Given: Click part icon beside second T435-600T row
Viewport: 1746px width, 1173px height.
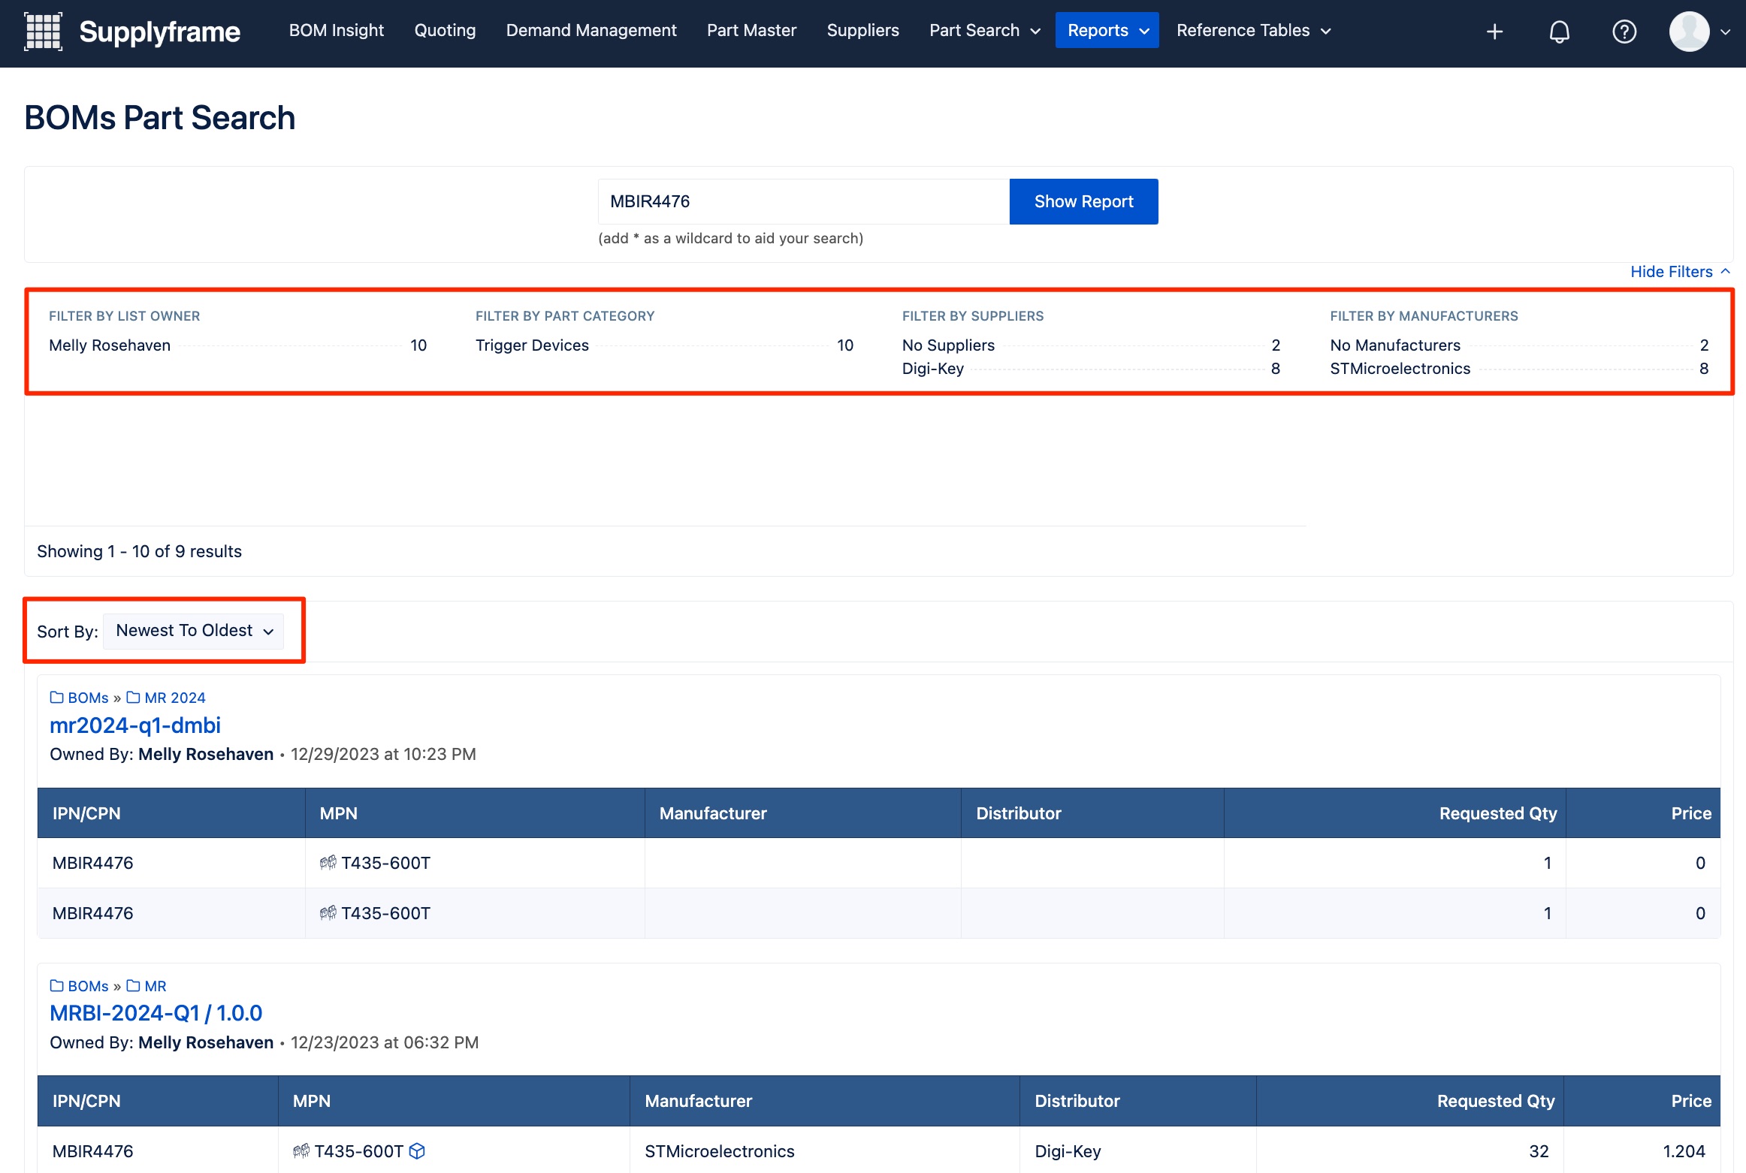Looking at the screenshot, I should (328, 912).
